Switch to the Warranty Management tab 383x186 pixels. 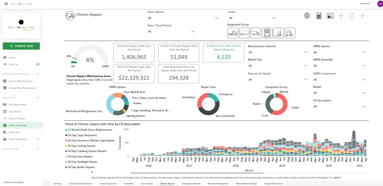218,183
